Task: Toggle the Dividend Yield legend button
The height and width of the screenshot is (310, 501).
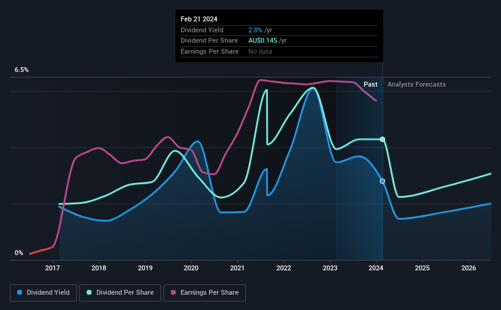Action: click(x=43, y=293)
